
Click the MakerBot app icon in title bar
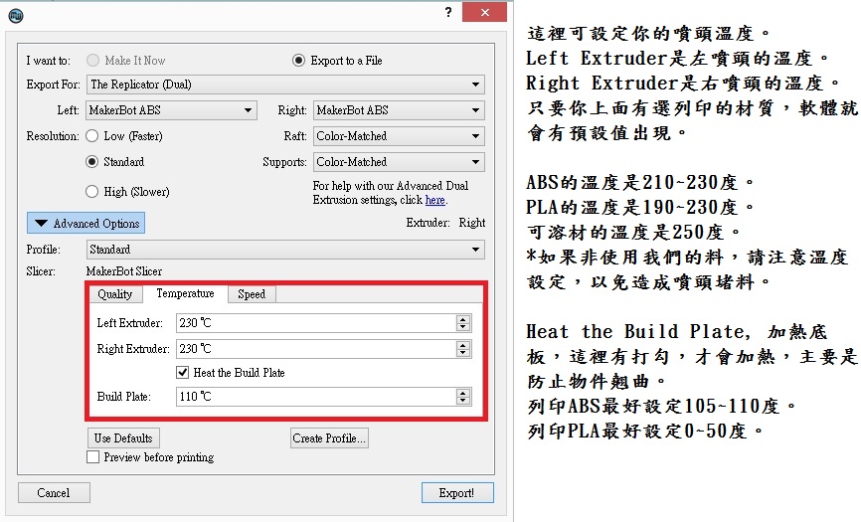15,15
